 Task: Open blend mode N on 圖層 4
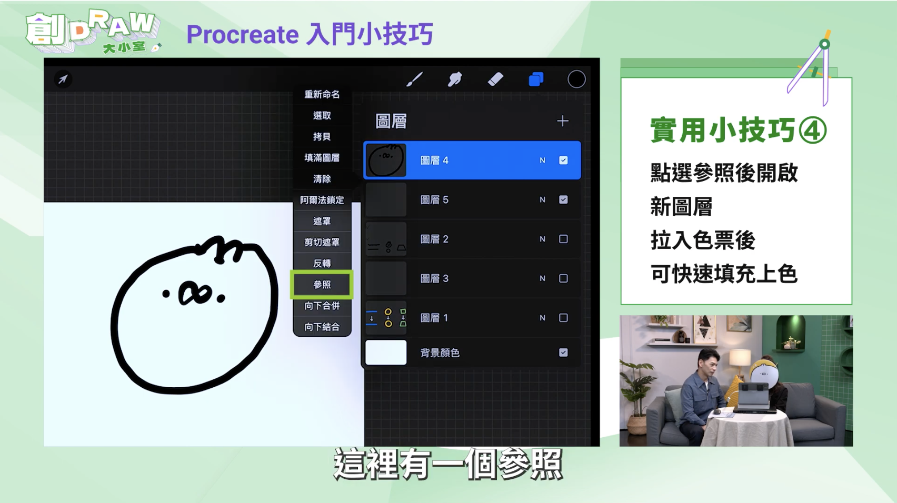tap(542, 160)
